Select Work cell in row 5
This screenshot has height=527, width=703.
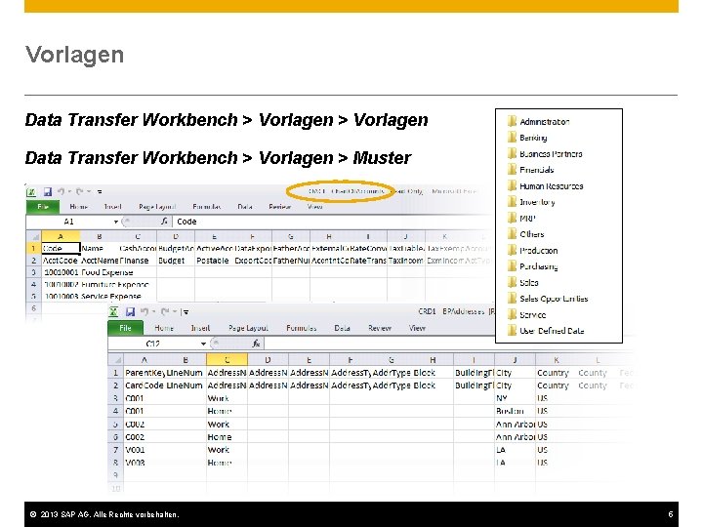click(x=227, y=424)
